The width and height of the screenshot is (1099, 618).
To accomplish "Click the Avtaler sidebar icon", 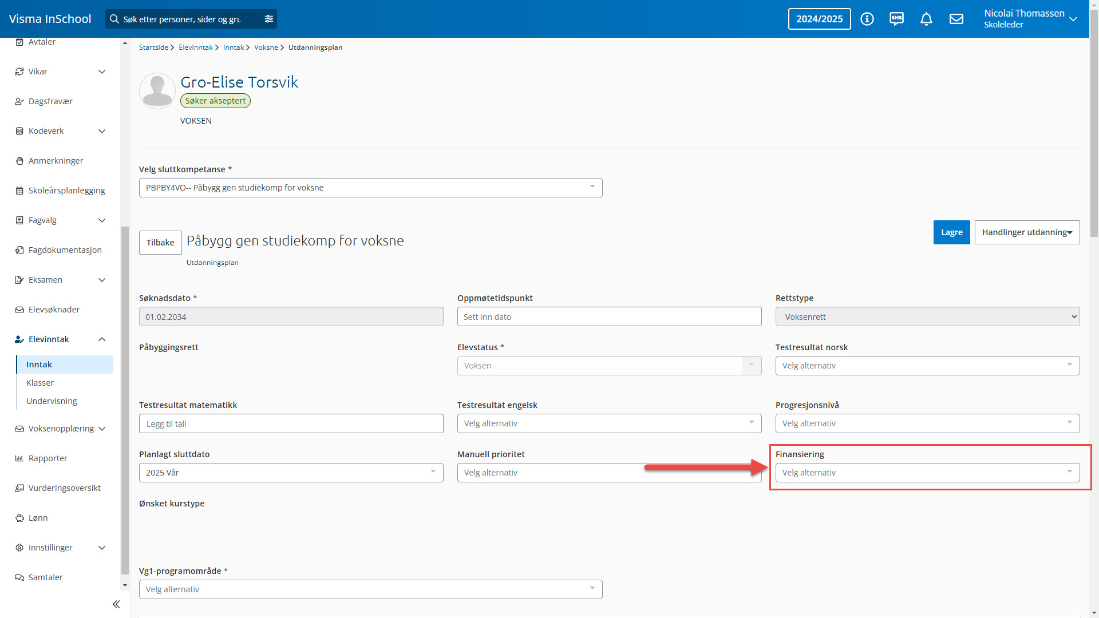I will pos(19,42).
